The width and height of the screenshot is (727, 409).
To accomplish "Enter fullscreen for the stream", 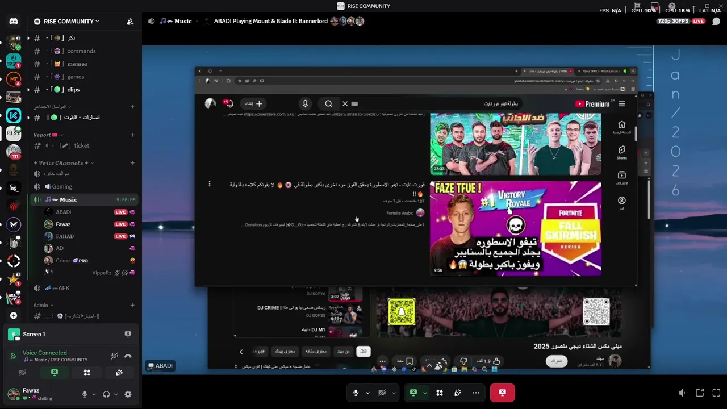I will (716, 393).
